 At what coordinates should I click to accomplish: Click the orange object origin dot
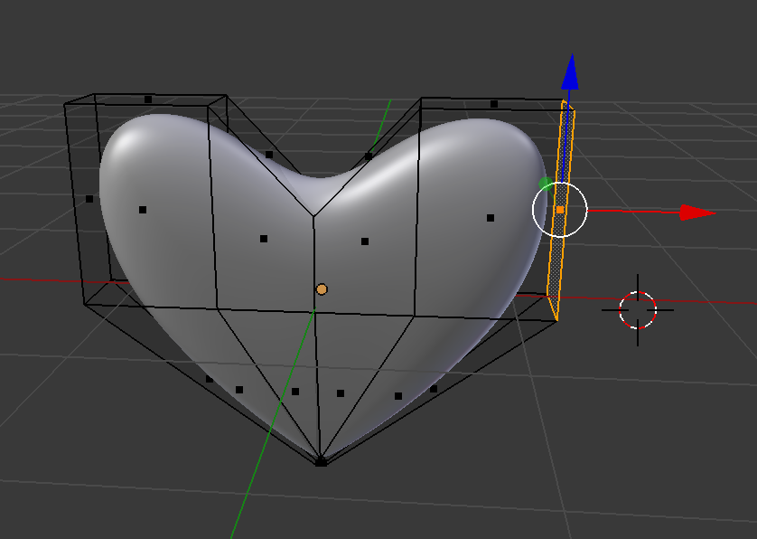(x=322, y=288)
